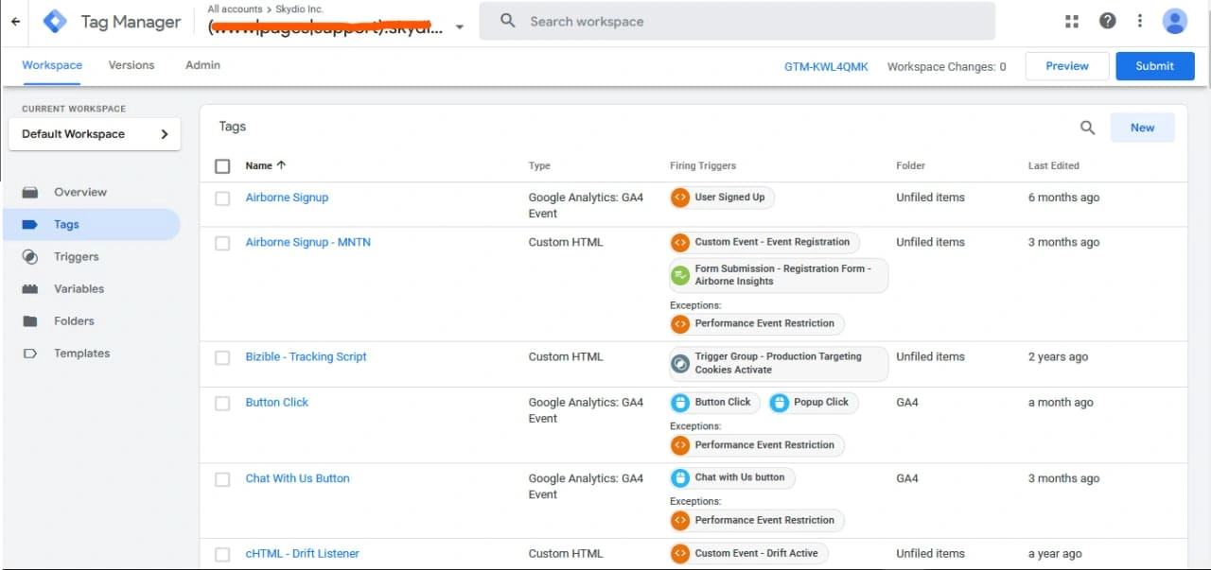Click the New tag button
Screen dimensions: 1211x570
click(x=1142, y=128)
